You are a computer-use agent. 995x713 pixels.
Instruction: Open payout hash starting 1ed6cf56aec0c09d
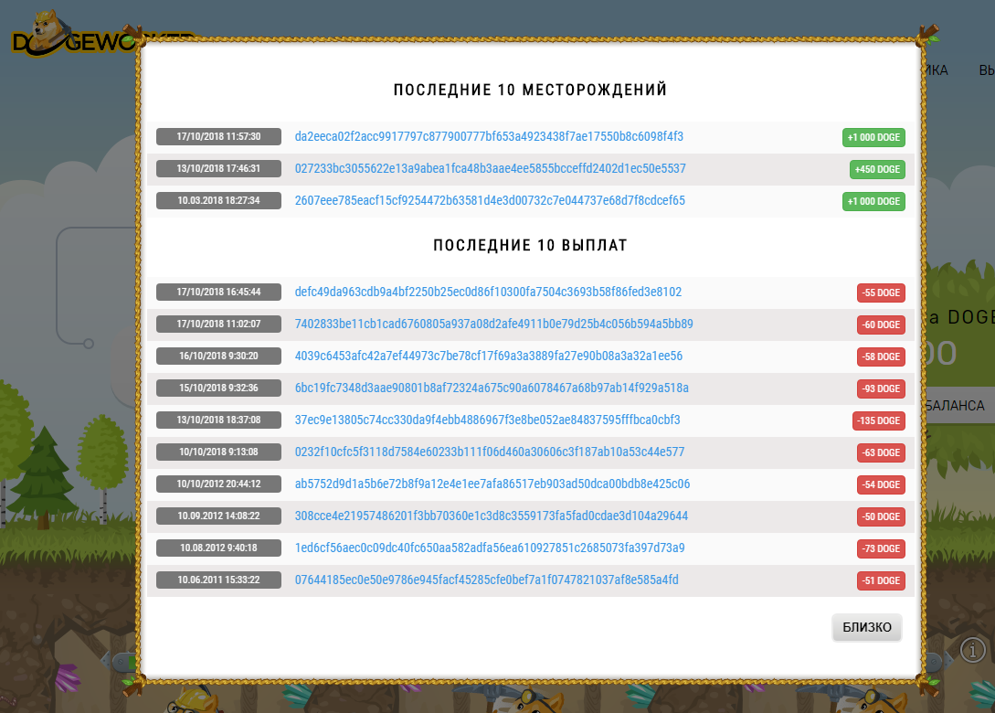point(489,548)
